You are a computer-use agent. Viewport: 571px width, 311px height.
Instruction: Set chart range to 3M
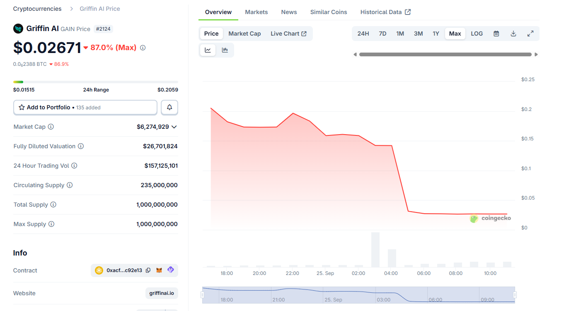pyautogui.click(x=419, y=34)
